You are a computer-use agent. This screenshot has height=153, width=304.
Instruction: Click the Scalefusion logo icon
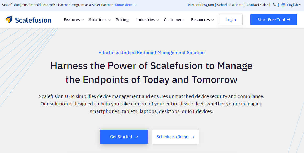[x=9, y=20]
